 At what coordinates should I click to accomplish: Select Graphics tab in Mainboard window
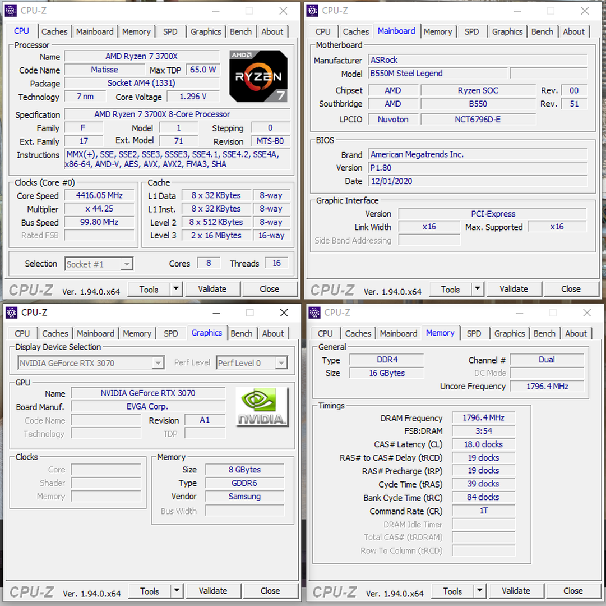pos(507,32)
